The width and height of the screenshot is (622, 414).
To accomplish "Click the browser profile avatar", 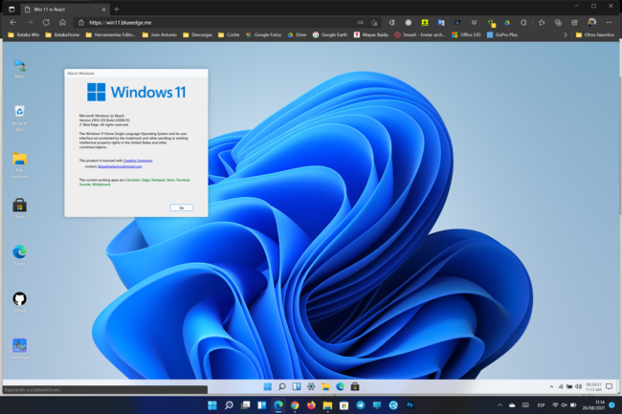I will click(x=591, y=23).
